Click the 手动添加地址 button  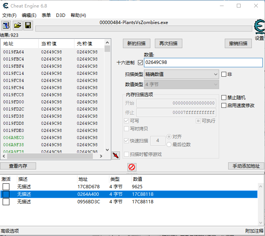[x=246, y=166]
